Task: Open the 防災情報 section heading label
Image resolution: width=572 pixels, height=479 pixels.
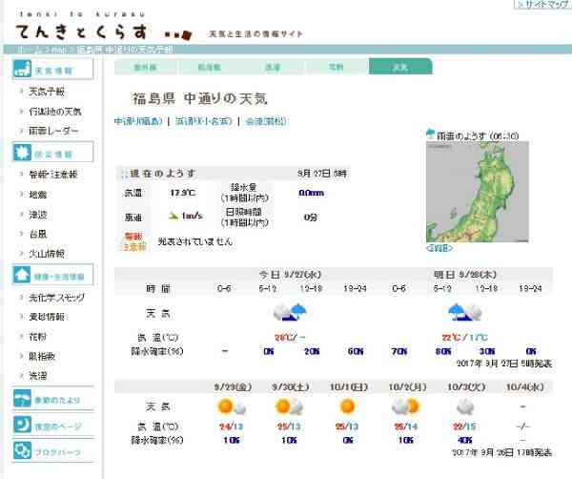Action: [53, 155]
